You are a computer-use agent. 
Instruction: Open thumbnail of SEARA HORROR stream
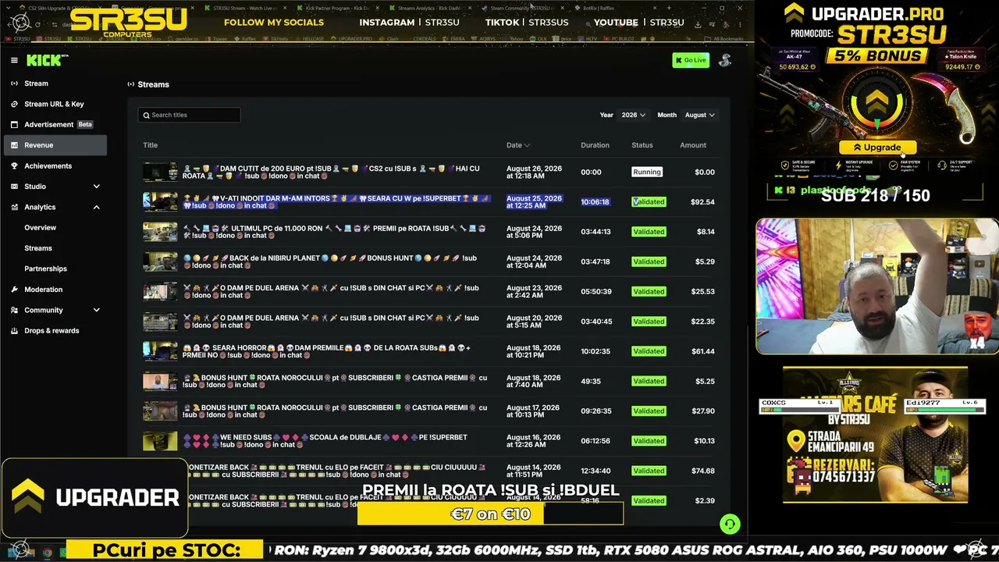(160, 351)
